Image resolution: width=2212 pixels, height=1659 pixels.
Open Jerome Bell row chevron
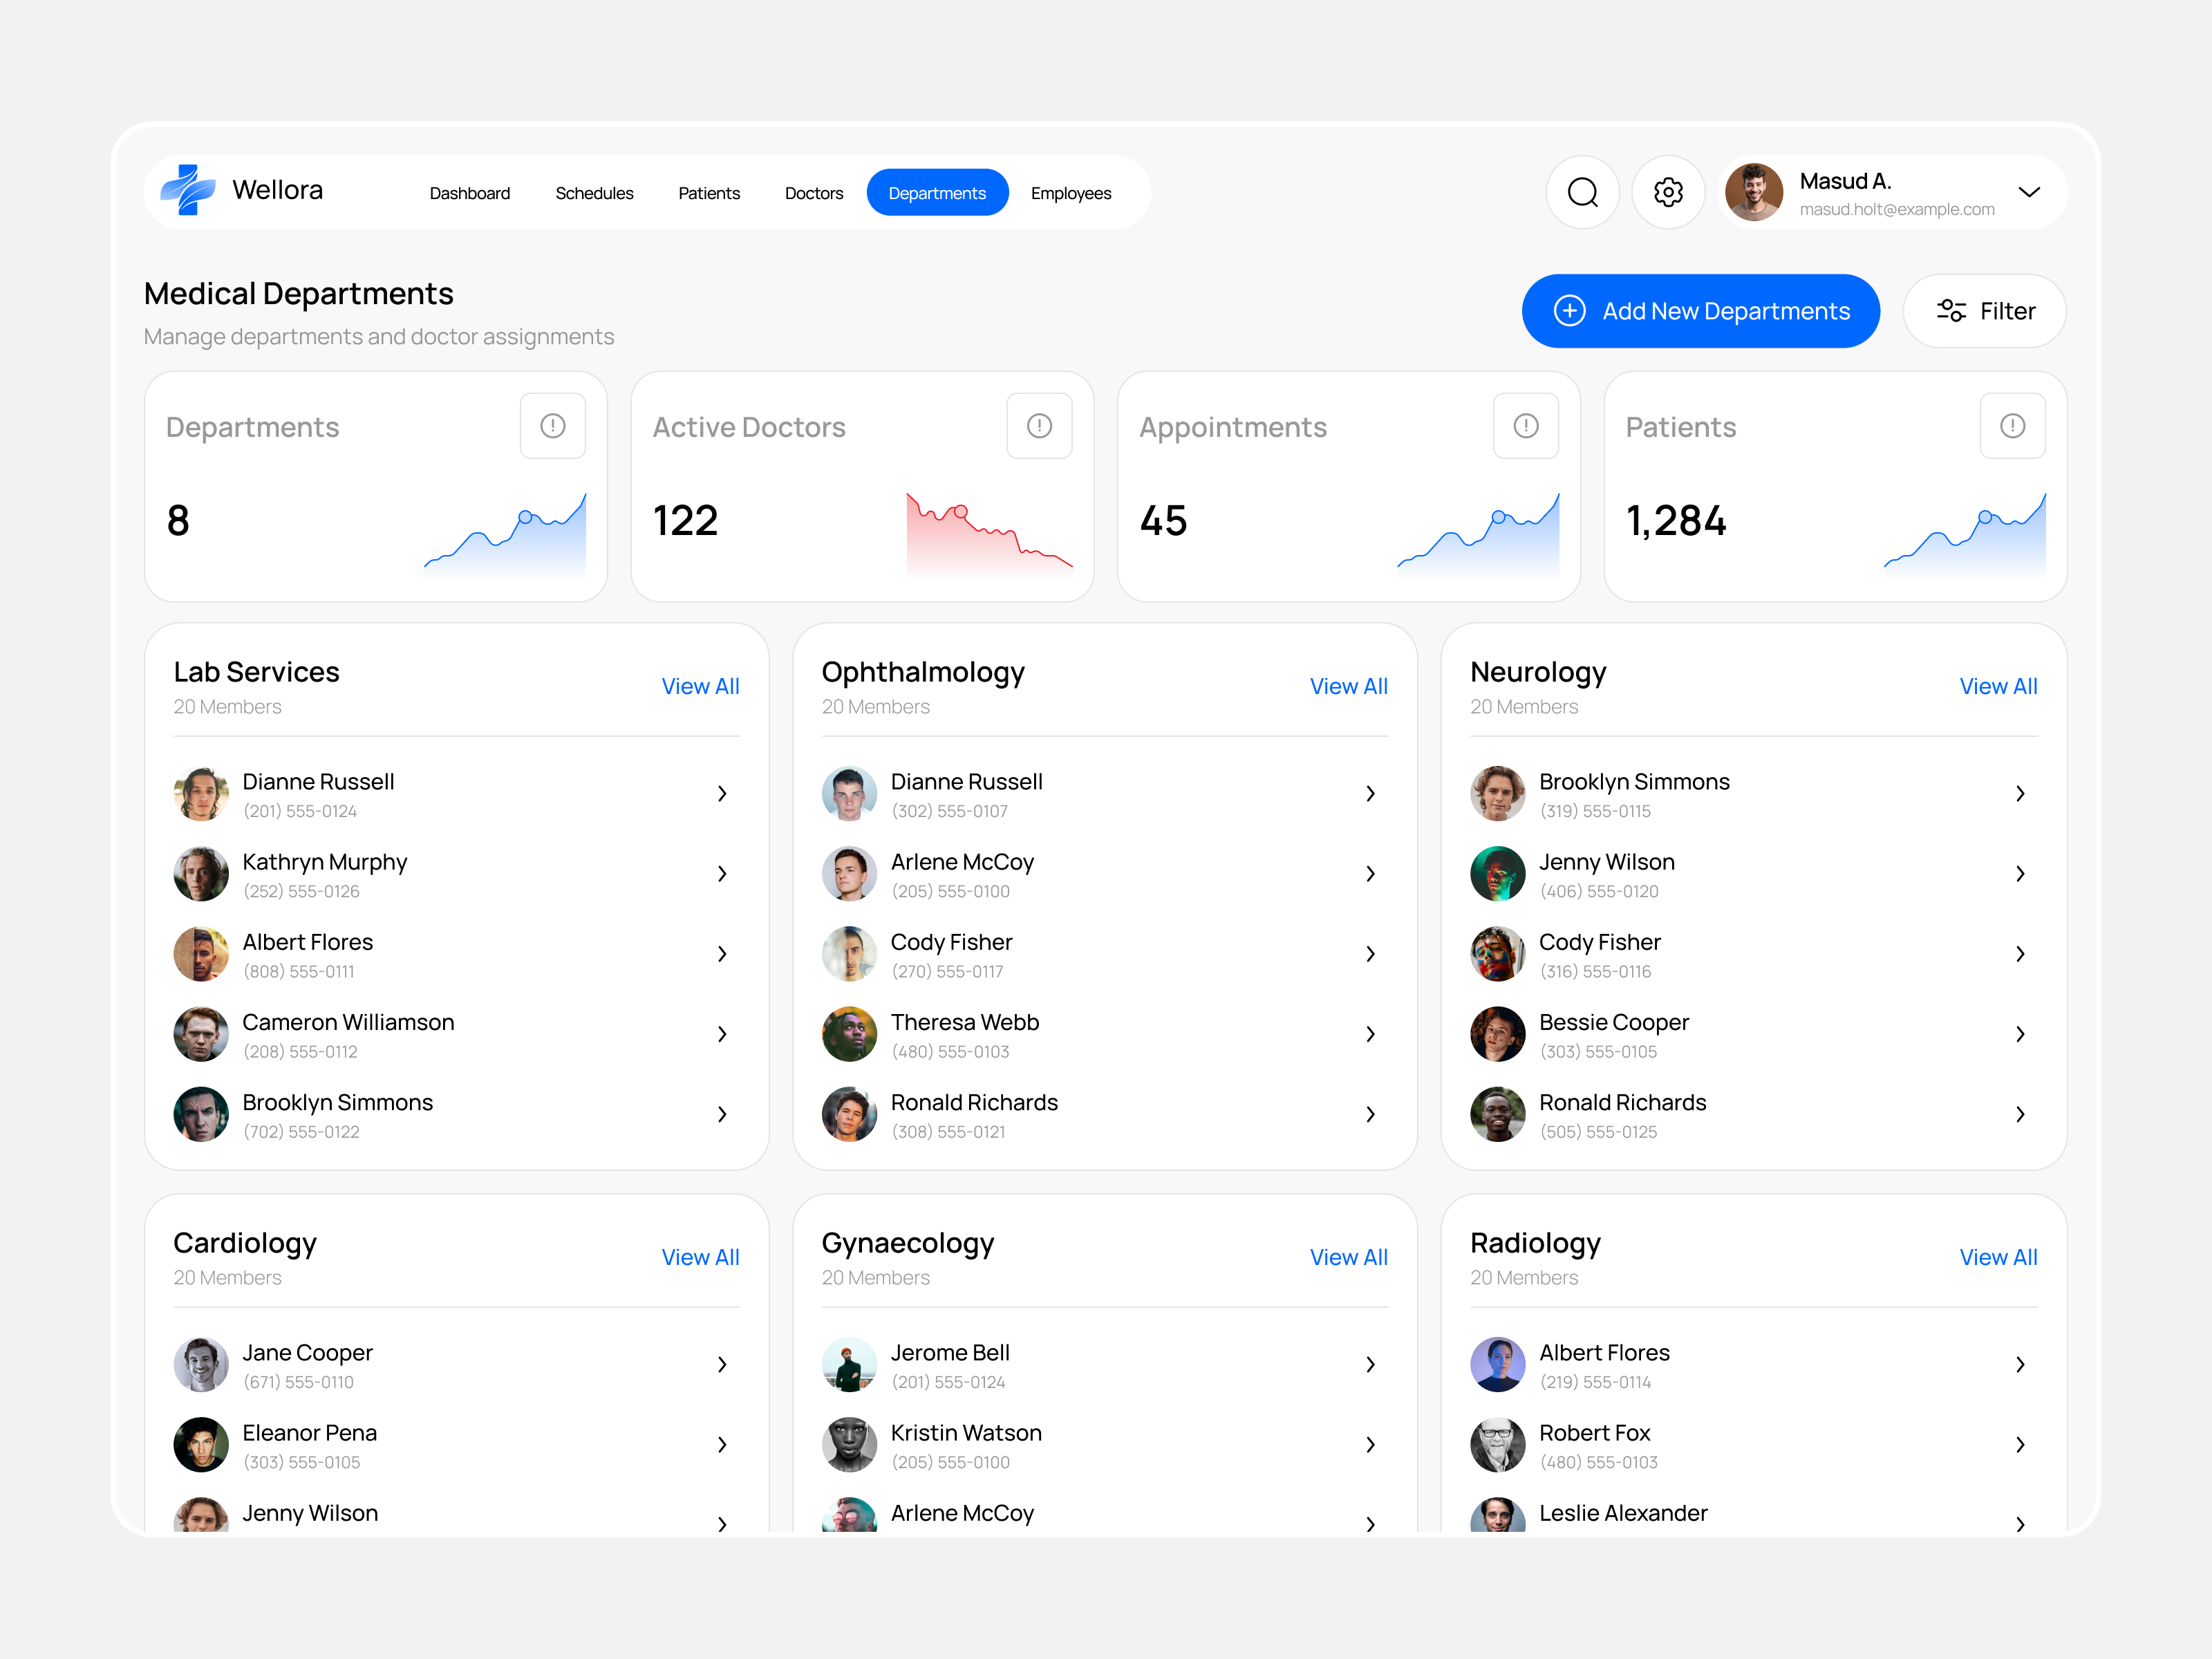1370,1365
